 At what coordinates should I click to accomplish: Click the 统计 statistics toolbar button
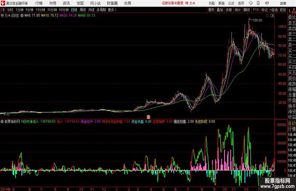click(238, 10)
